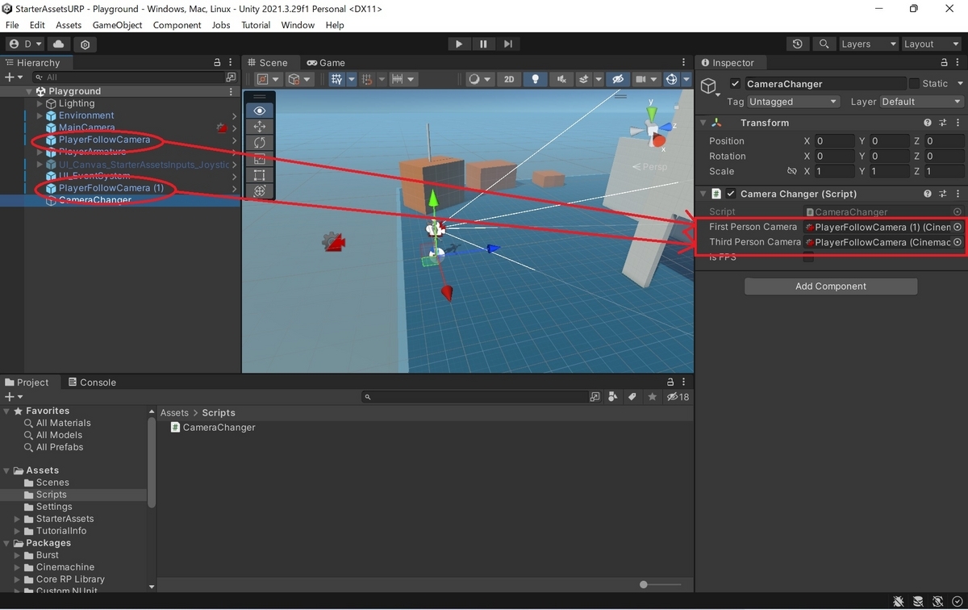Choose the View (hand) tool
This screenshot has width=968, height=610.
(260, 111)
